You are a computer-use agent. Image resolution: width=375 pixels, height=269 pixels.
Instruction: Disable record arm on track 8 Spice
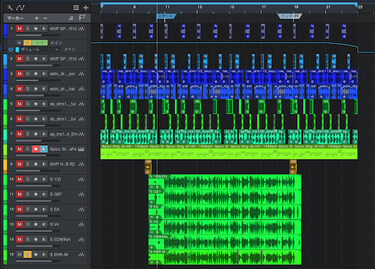coord(36,149)
